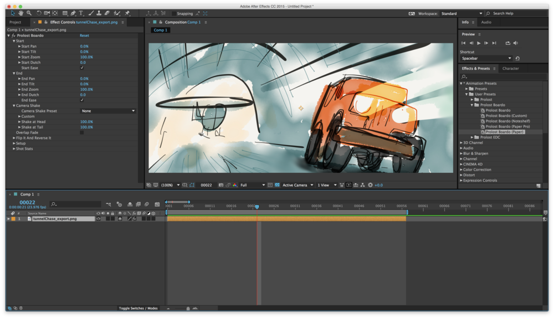The width and height of the screenshot is (554, 318).
Task: Click the snapshot camera icon below viewer
Action: tap(221, 185)
